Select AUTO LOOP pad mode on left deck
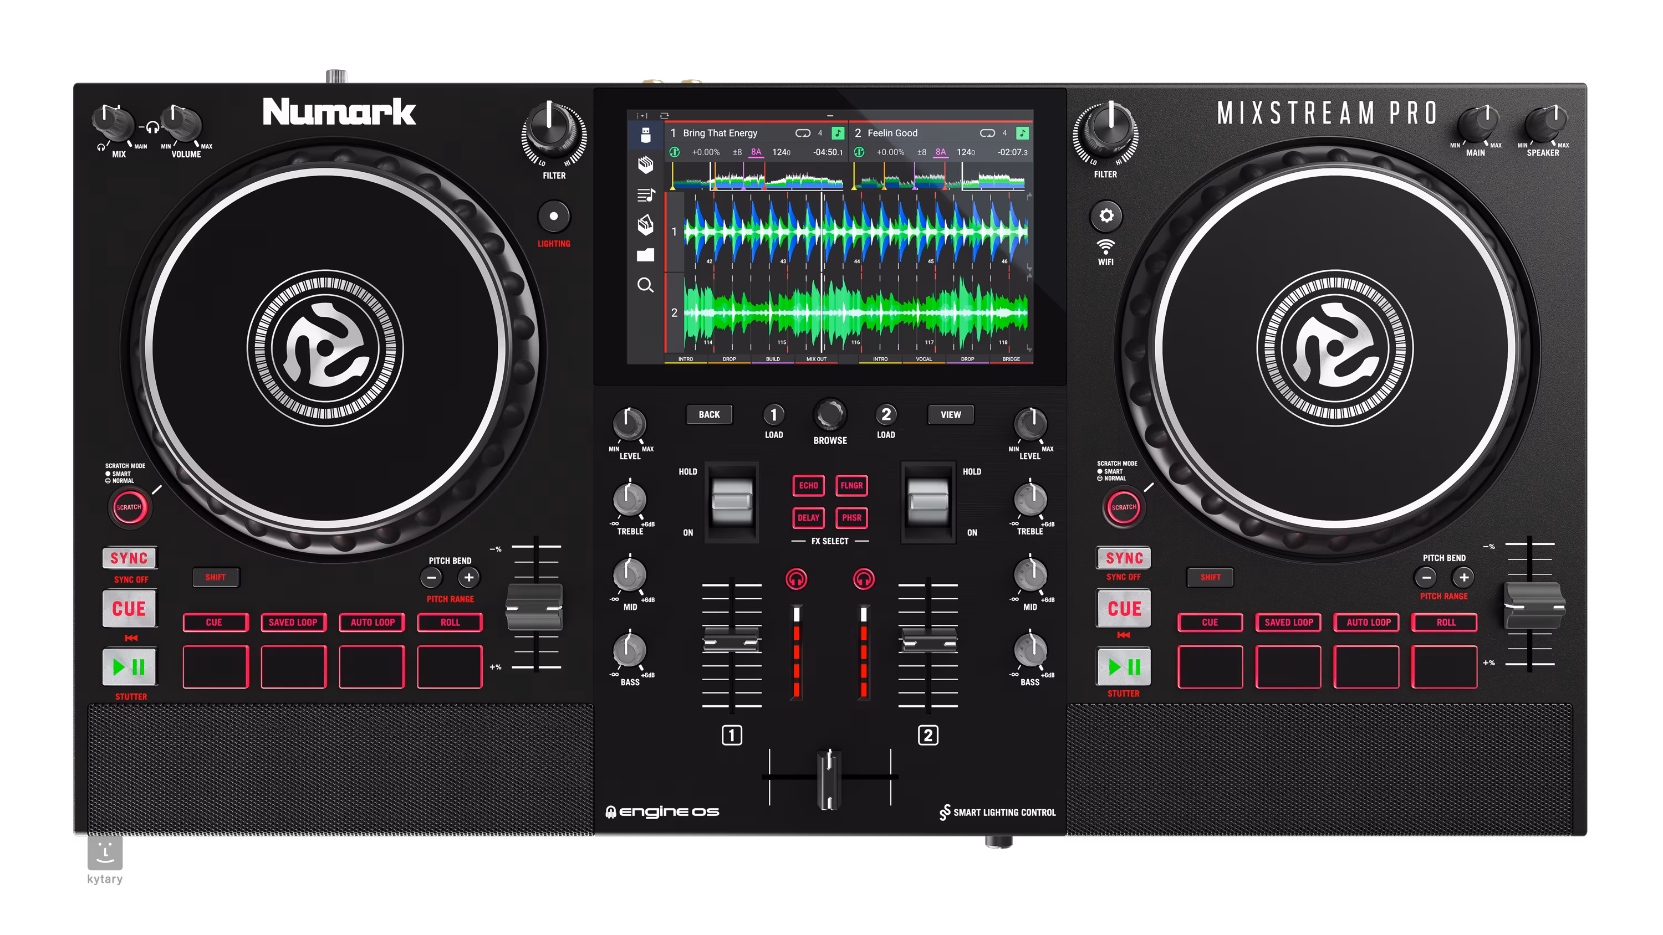 372,622
